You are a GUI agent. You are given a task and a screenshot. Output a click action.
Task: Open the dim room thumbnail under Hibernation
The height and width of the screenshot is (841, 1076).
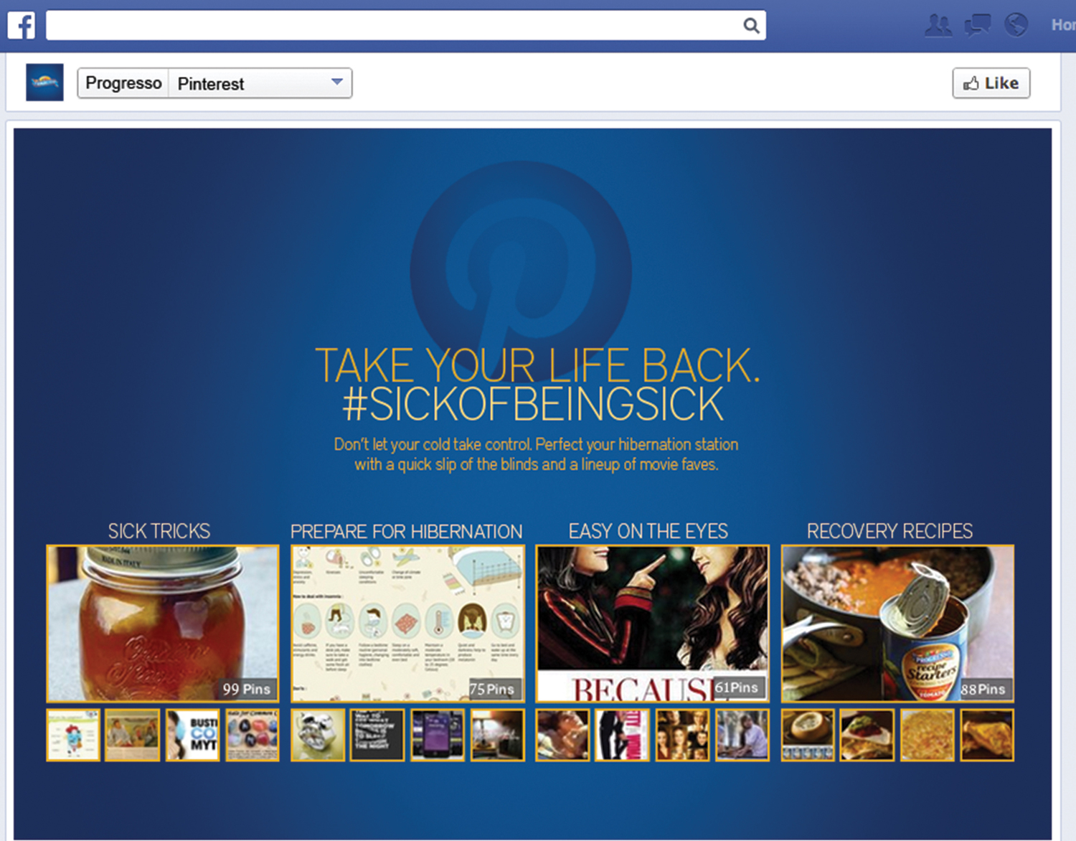[498, 736]
